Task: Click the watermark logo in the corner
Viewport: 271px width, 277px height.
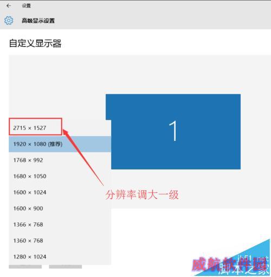Action: point(231,259)
